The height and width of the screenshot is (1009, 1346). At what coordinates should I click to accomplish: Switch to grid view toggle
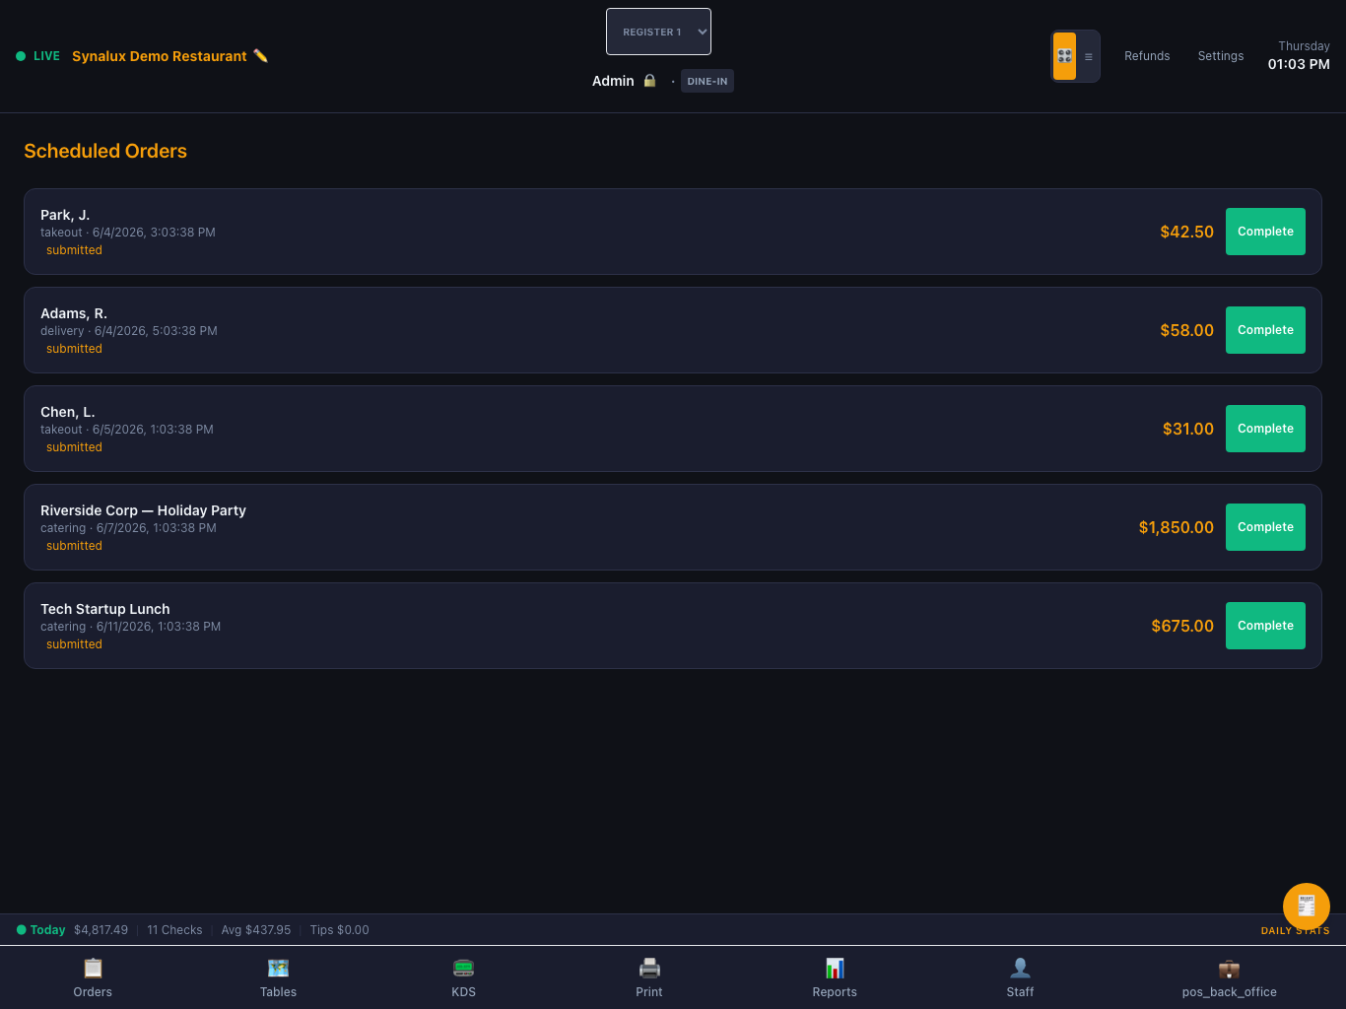tap(1064, 56)
